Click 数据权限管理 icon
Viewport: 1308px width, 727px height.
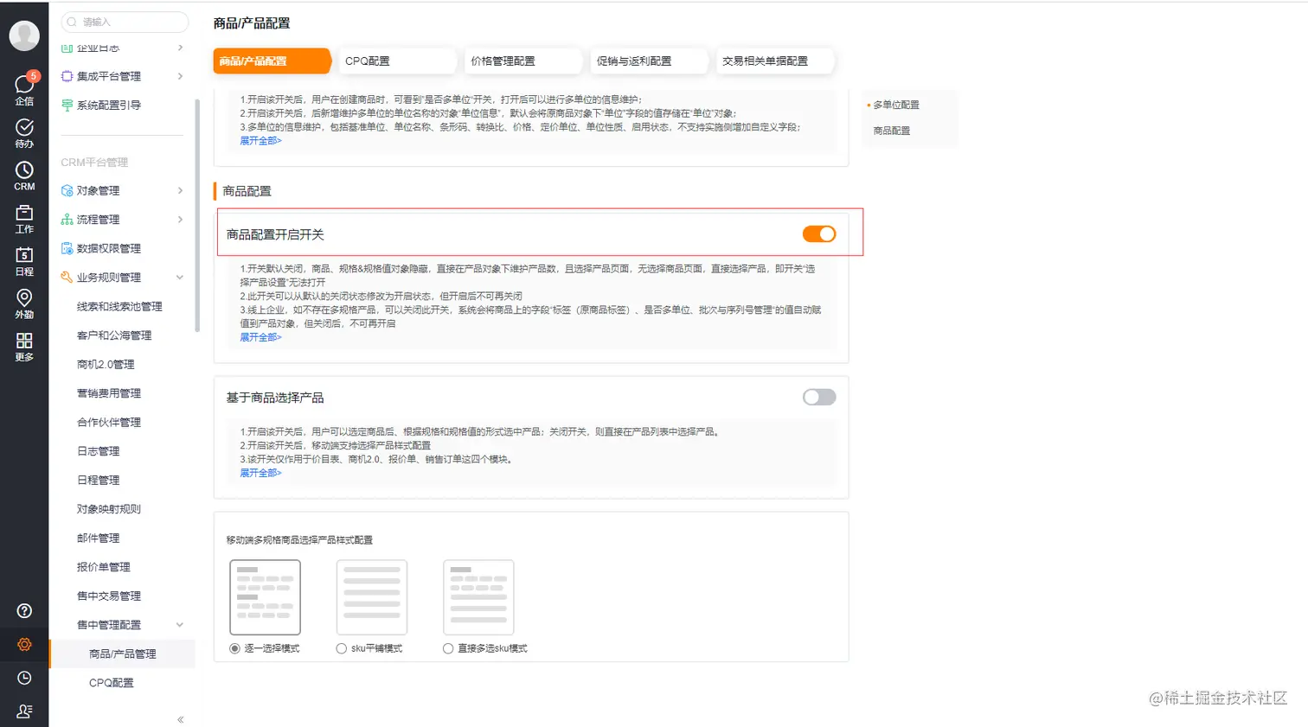67,248
